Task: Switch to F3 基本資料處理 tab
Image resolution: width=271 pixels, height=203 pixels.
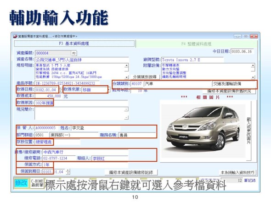Action: [x=74, y=44]
